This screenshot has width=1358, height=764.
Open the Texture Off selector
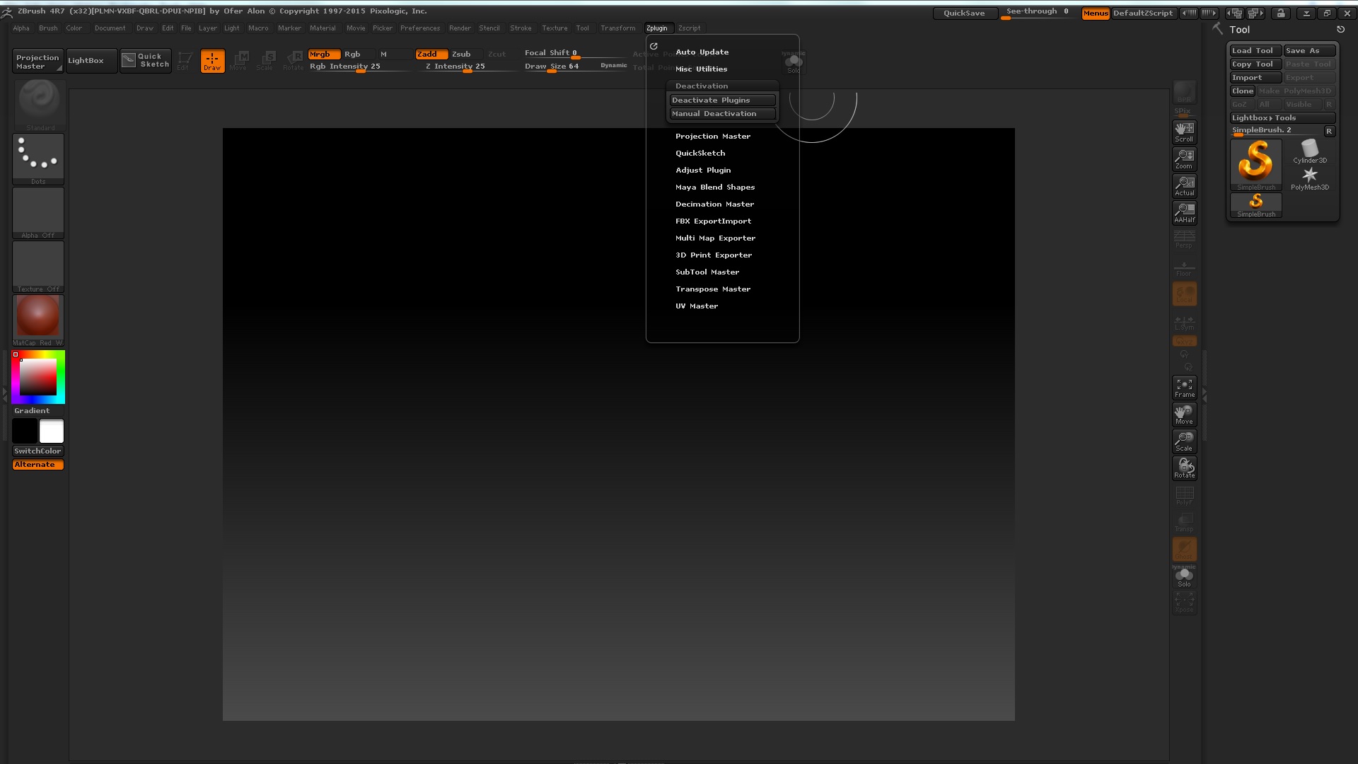(38, 267)
